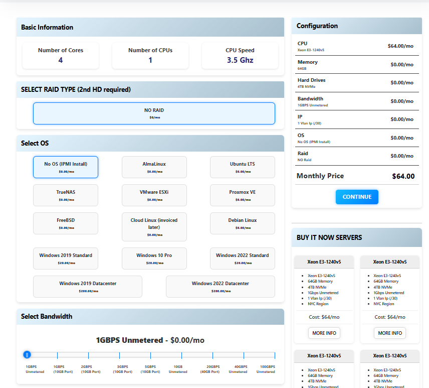
Task: Select the Debian Linux option
Action: (243, 223)
